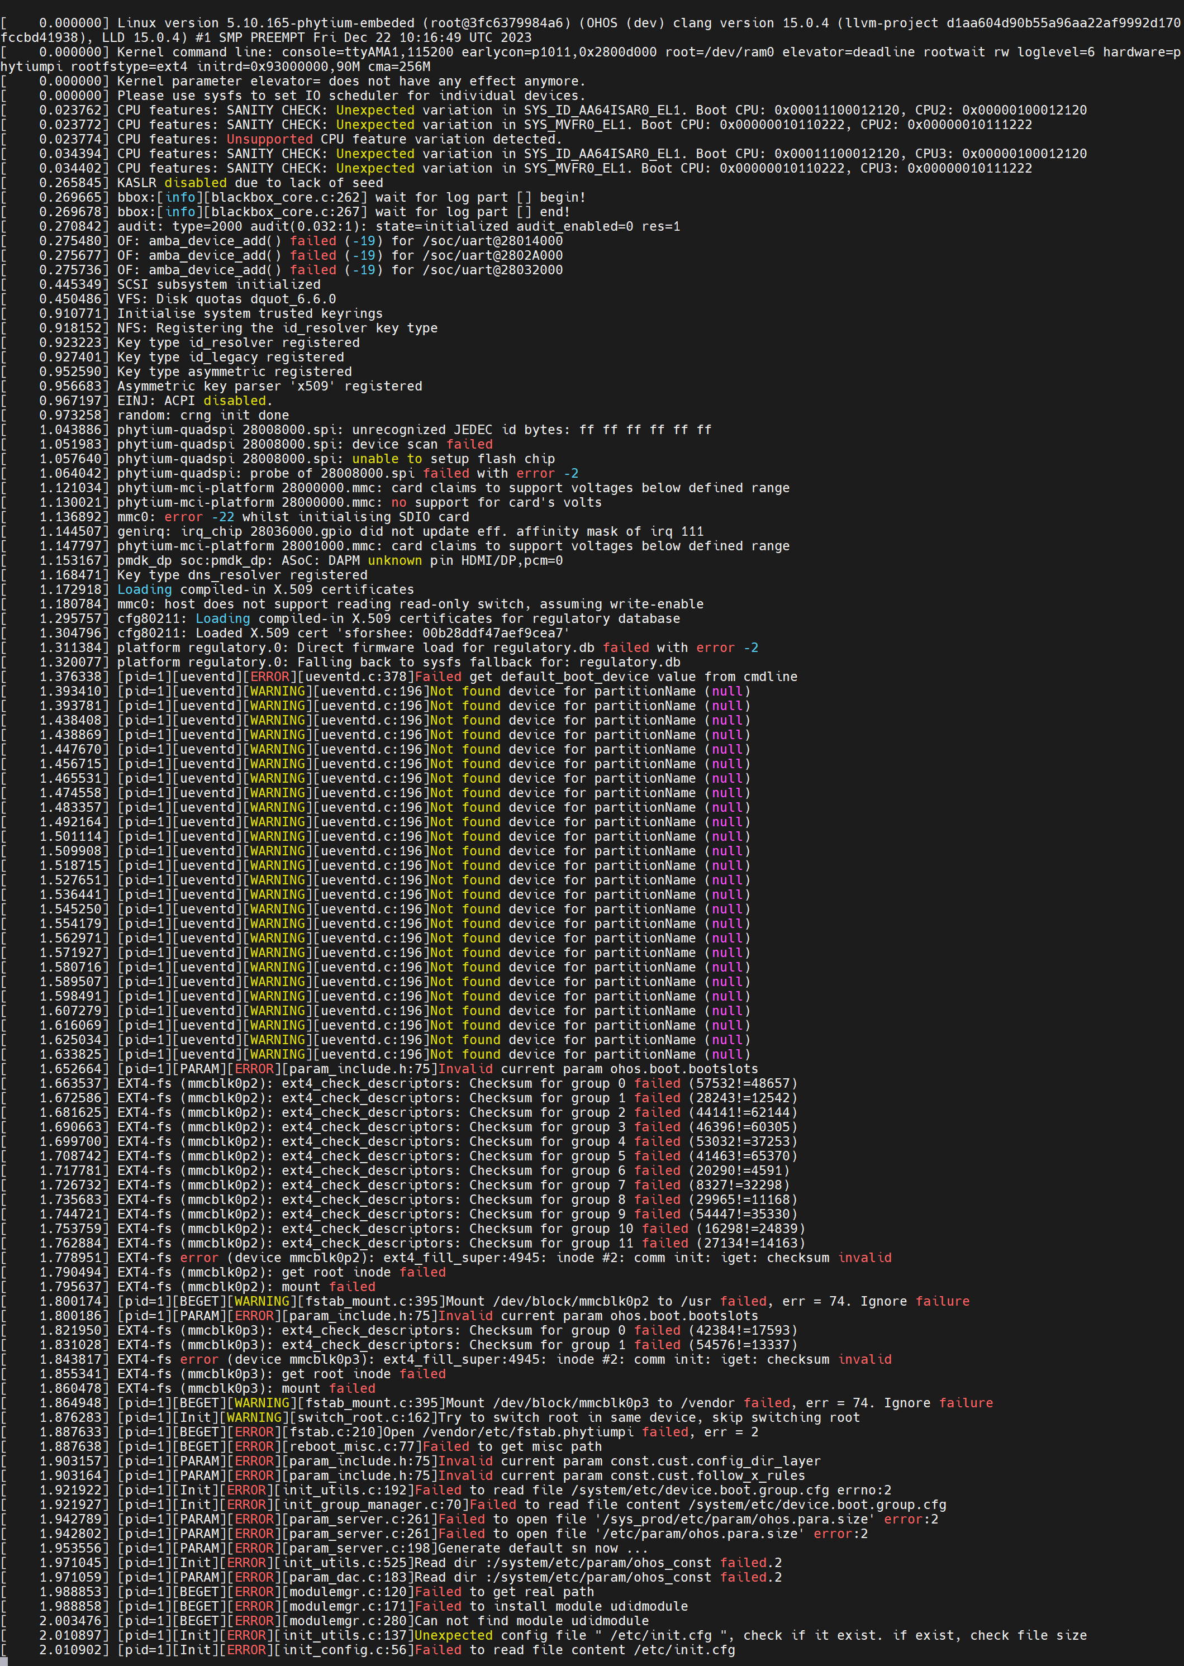Click "wait for log part [] begin!" line
The image size is (1184, 1666).
click(x=293, y=198)
